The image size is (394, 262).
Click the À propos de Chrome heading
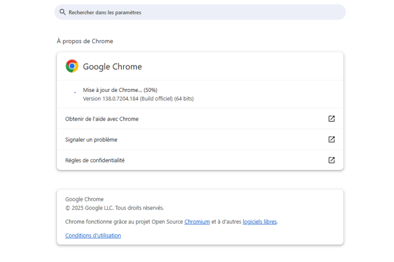pos(84,41)
